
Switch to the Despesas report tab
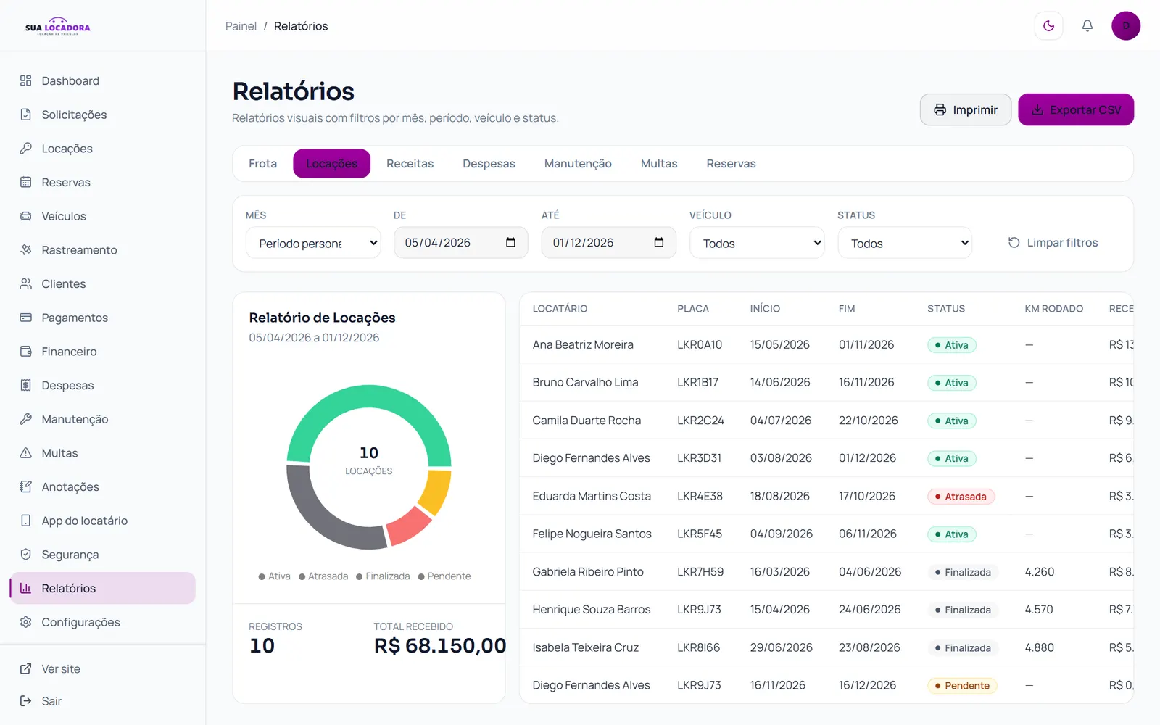pos(489,164)
